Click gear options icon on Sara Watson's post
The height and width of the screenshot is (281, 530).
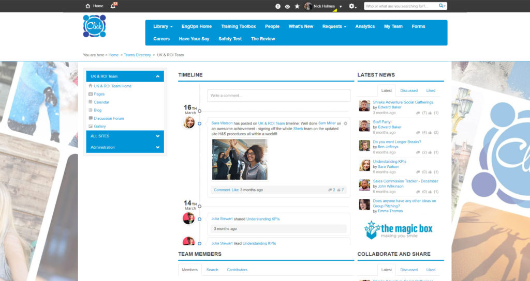click(x=345, y=123)
